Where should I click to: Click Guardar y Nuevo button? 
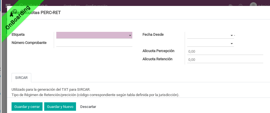tap(60, 107)
